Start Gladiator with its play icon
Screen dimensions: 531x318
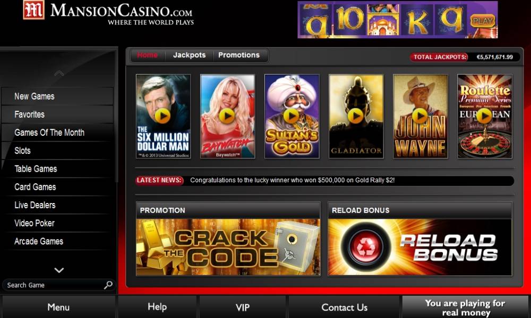pyautogui.click(x=356, y=116)
